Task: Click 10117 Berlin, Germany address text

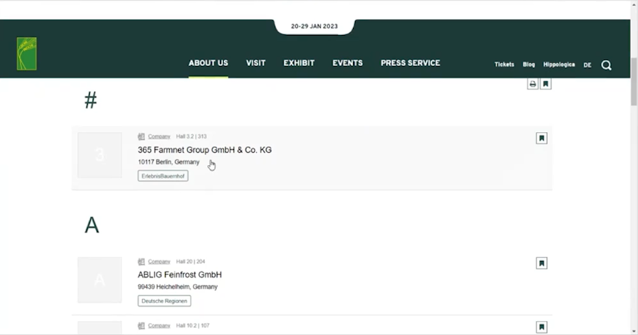Action: click(x=168, y=162)
